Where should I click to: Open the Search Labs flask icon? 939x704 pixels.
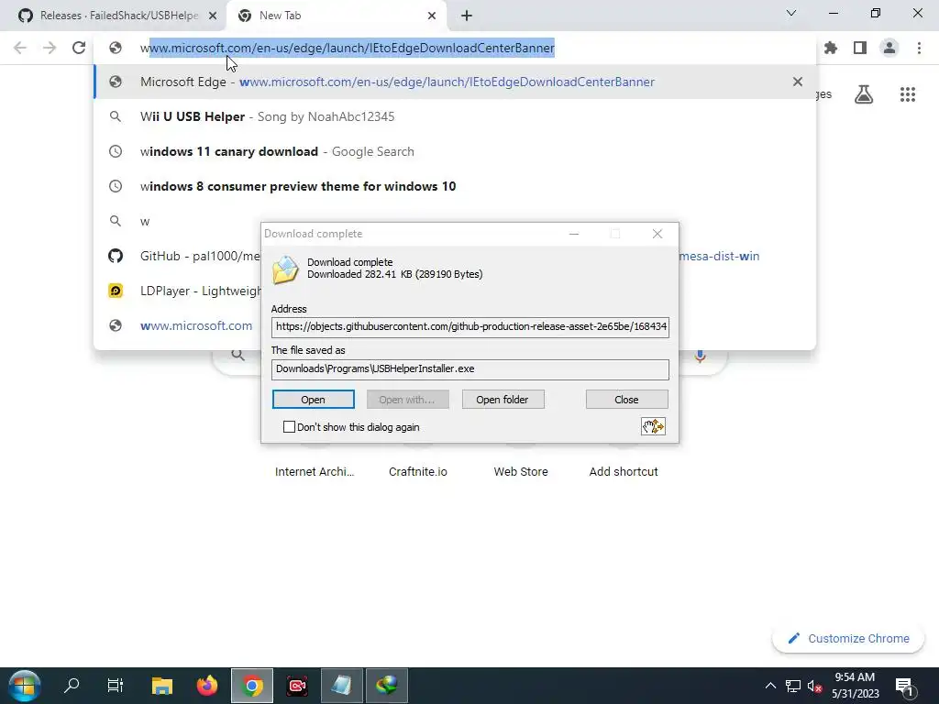pos(864,94)
